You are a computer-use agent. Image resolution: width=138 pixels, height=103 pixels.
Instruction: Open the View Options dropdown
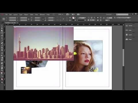[x=68, y=15]
